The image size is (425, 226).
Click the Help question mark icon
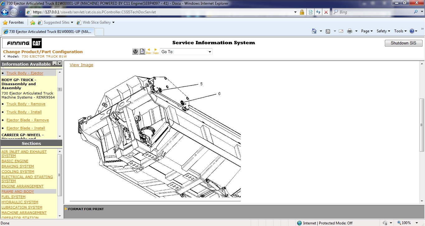pos(412,31)
